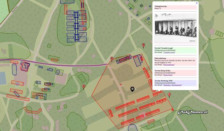The image size is (224, 131).
Task: Click the Palissadekamp section heading
Action: tap(160, 58)
